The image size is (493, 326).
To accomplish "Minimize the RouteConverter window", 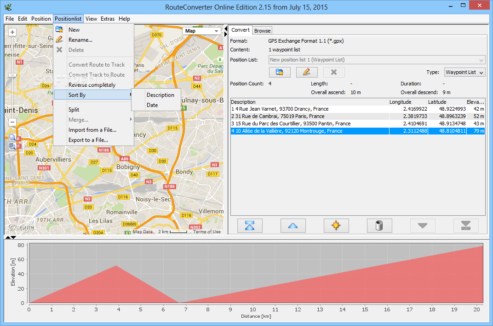I will (451, 6).
